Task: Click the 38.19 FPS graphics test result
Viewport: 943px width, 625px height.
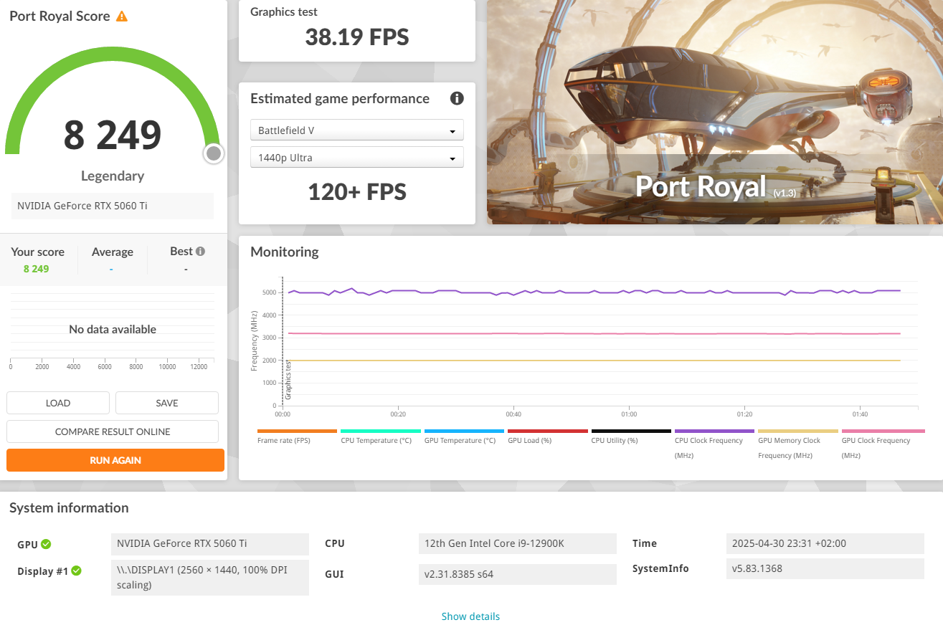Action: 357,37
